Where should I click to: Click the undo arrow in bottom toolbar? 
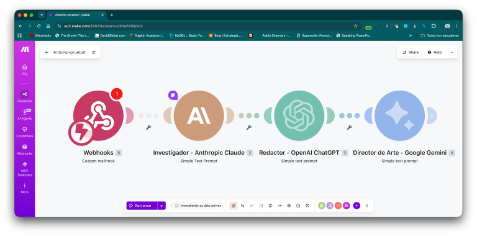click(242, 206)
